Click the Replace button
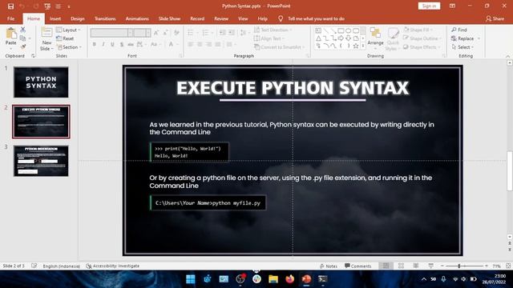Image resolution: width=513 pixels, height=288 pixels. coord(463,38)
